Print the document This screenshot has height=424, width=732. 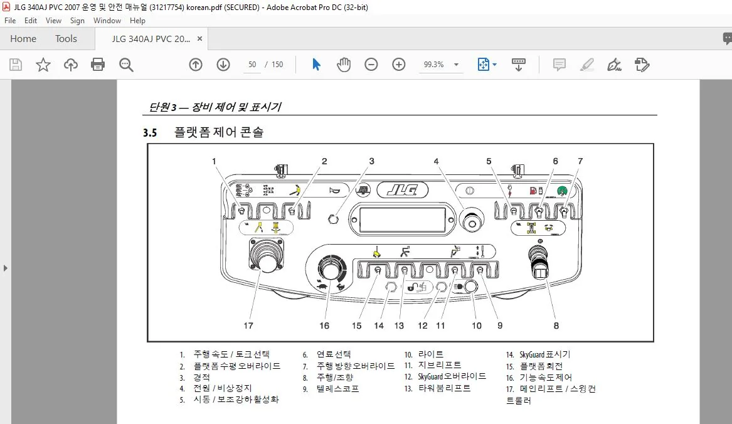[98, 65]
